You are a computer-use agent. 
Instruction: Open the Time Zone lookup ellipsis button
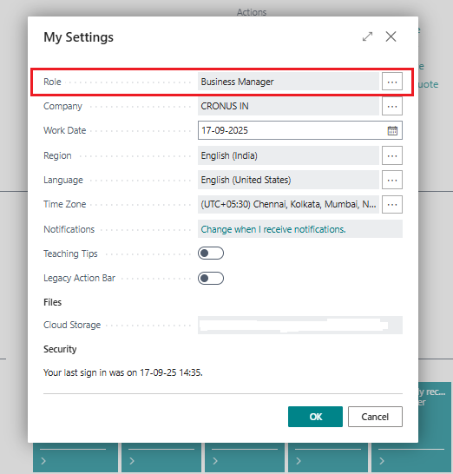click(x=392, y=204)
